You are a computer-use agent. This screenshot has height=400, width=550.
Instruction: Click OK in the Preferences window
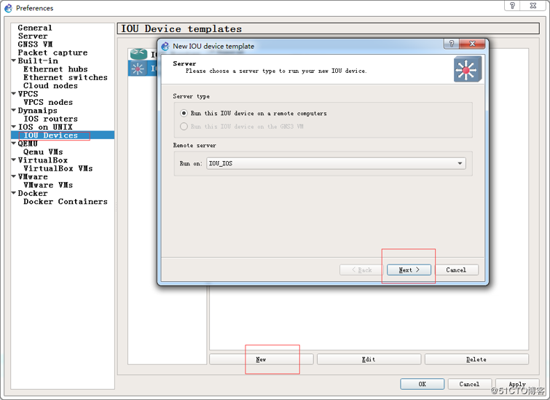(423, 384)
